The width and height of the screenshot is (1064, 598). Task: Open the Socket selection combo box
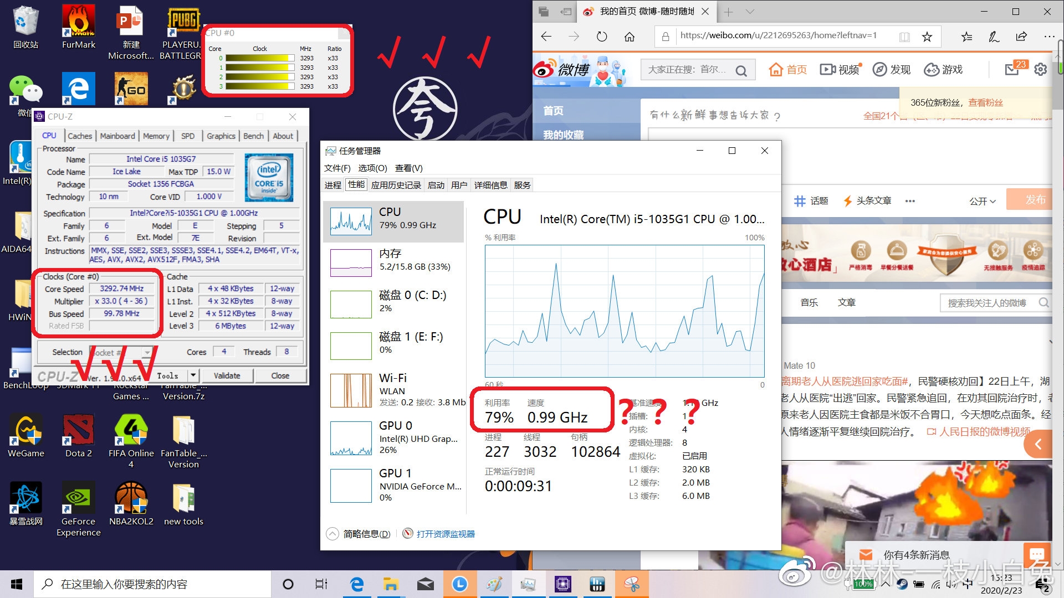click(121, 352)
